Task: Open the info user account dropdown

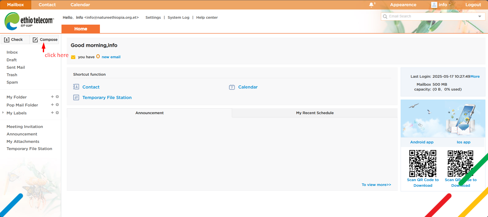Action: pos(441,5)
